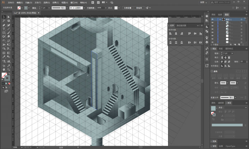Select the Artboard tool
Image resolution: width=249 pixels, height=149 pixels.
(x=4, y=65)
